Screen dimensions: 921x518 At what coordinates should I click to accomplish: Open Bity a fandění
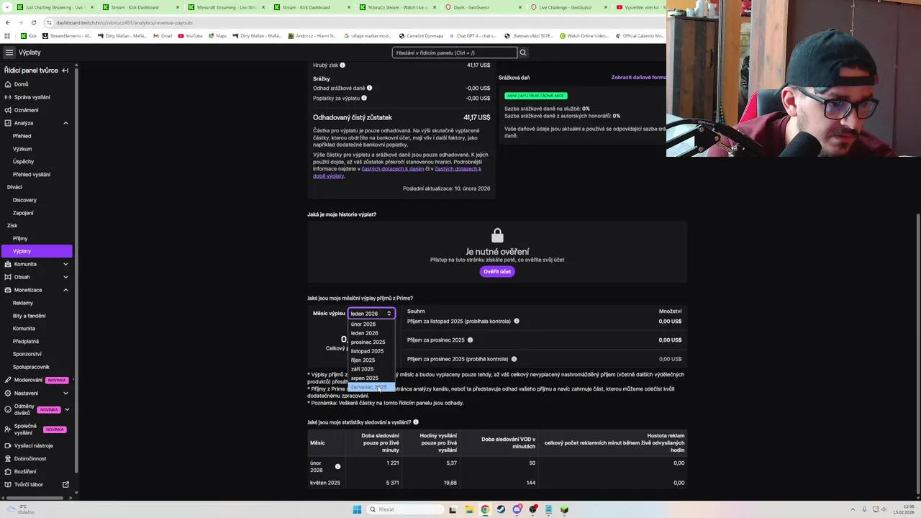tap(29, 316)
